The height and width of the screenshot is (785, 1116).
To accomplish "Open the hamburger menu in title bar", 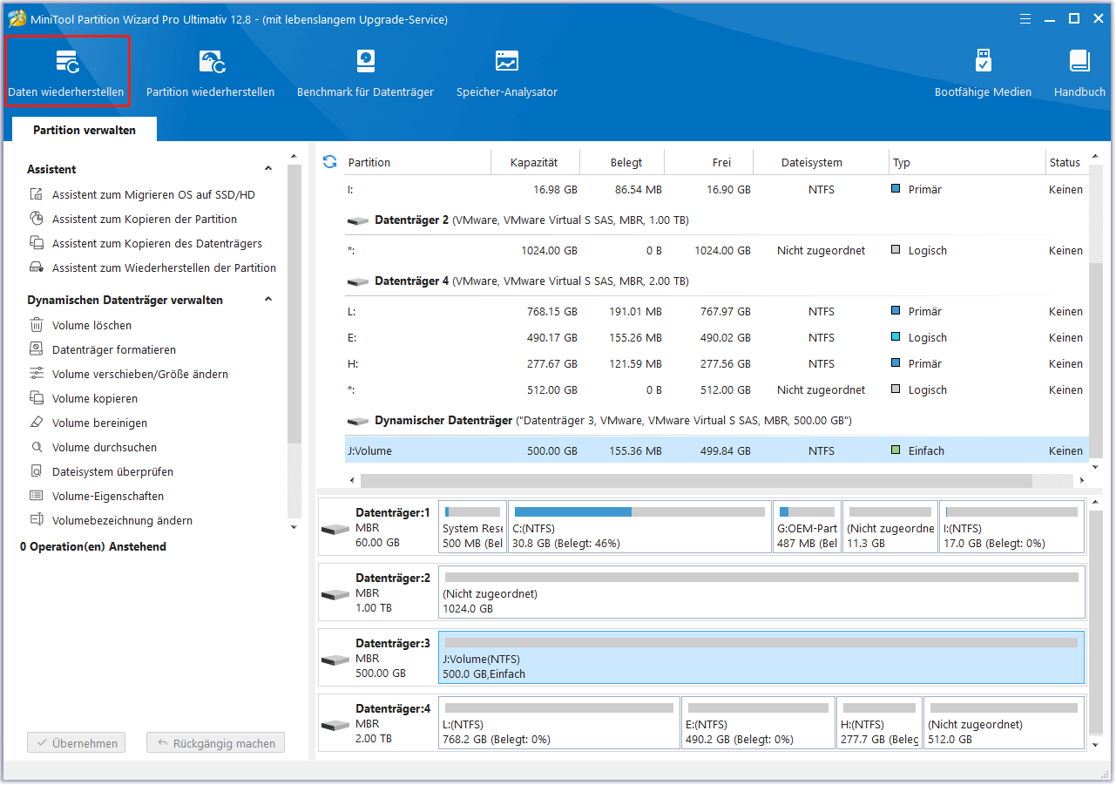I will pos(1027,18).
